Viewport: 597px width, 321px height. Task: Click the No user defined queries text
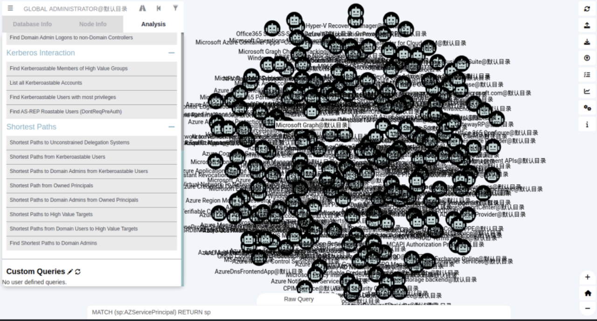point(35,282)
